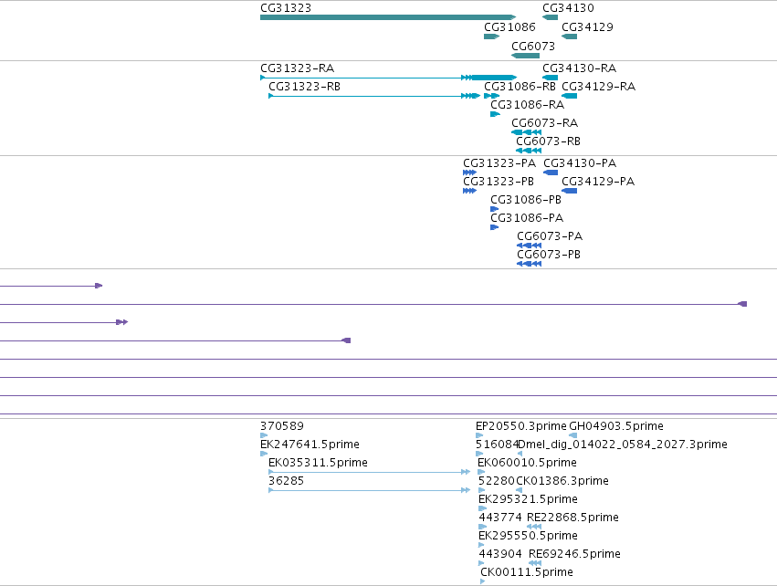
Task: Click the CG6073 gene label
Action: 533,47
